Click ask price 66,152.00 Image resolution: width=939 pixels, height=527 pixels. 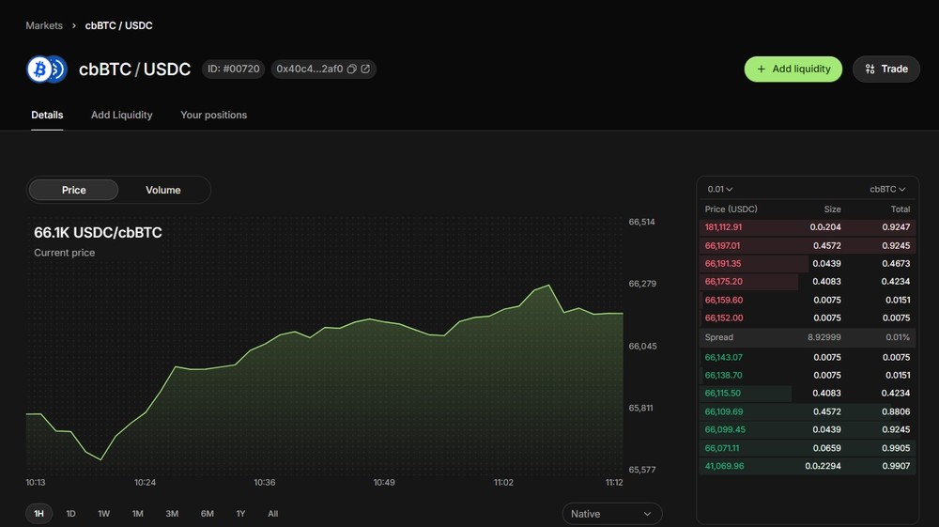[723, 318]
